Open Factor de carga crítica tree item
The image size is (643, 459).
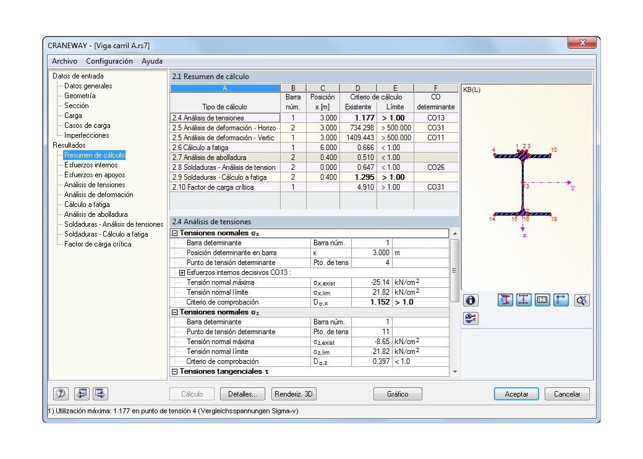(98, 244)
